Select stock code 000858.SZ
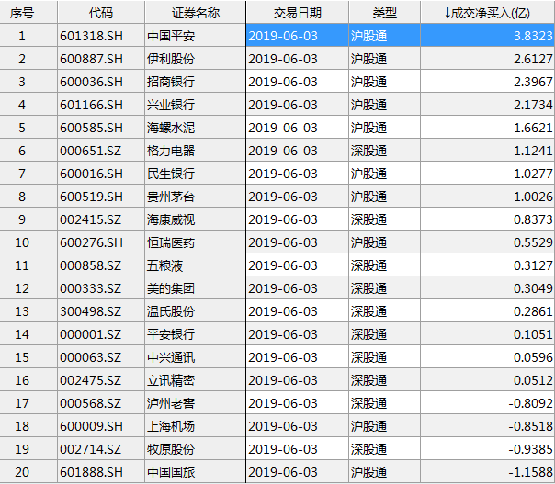The height and width of the screenshot is (484, 555). (101, 265)
